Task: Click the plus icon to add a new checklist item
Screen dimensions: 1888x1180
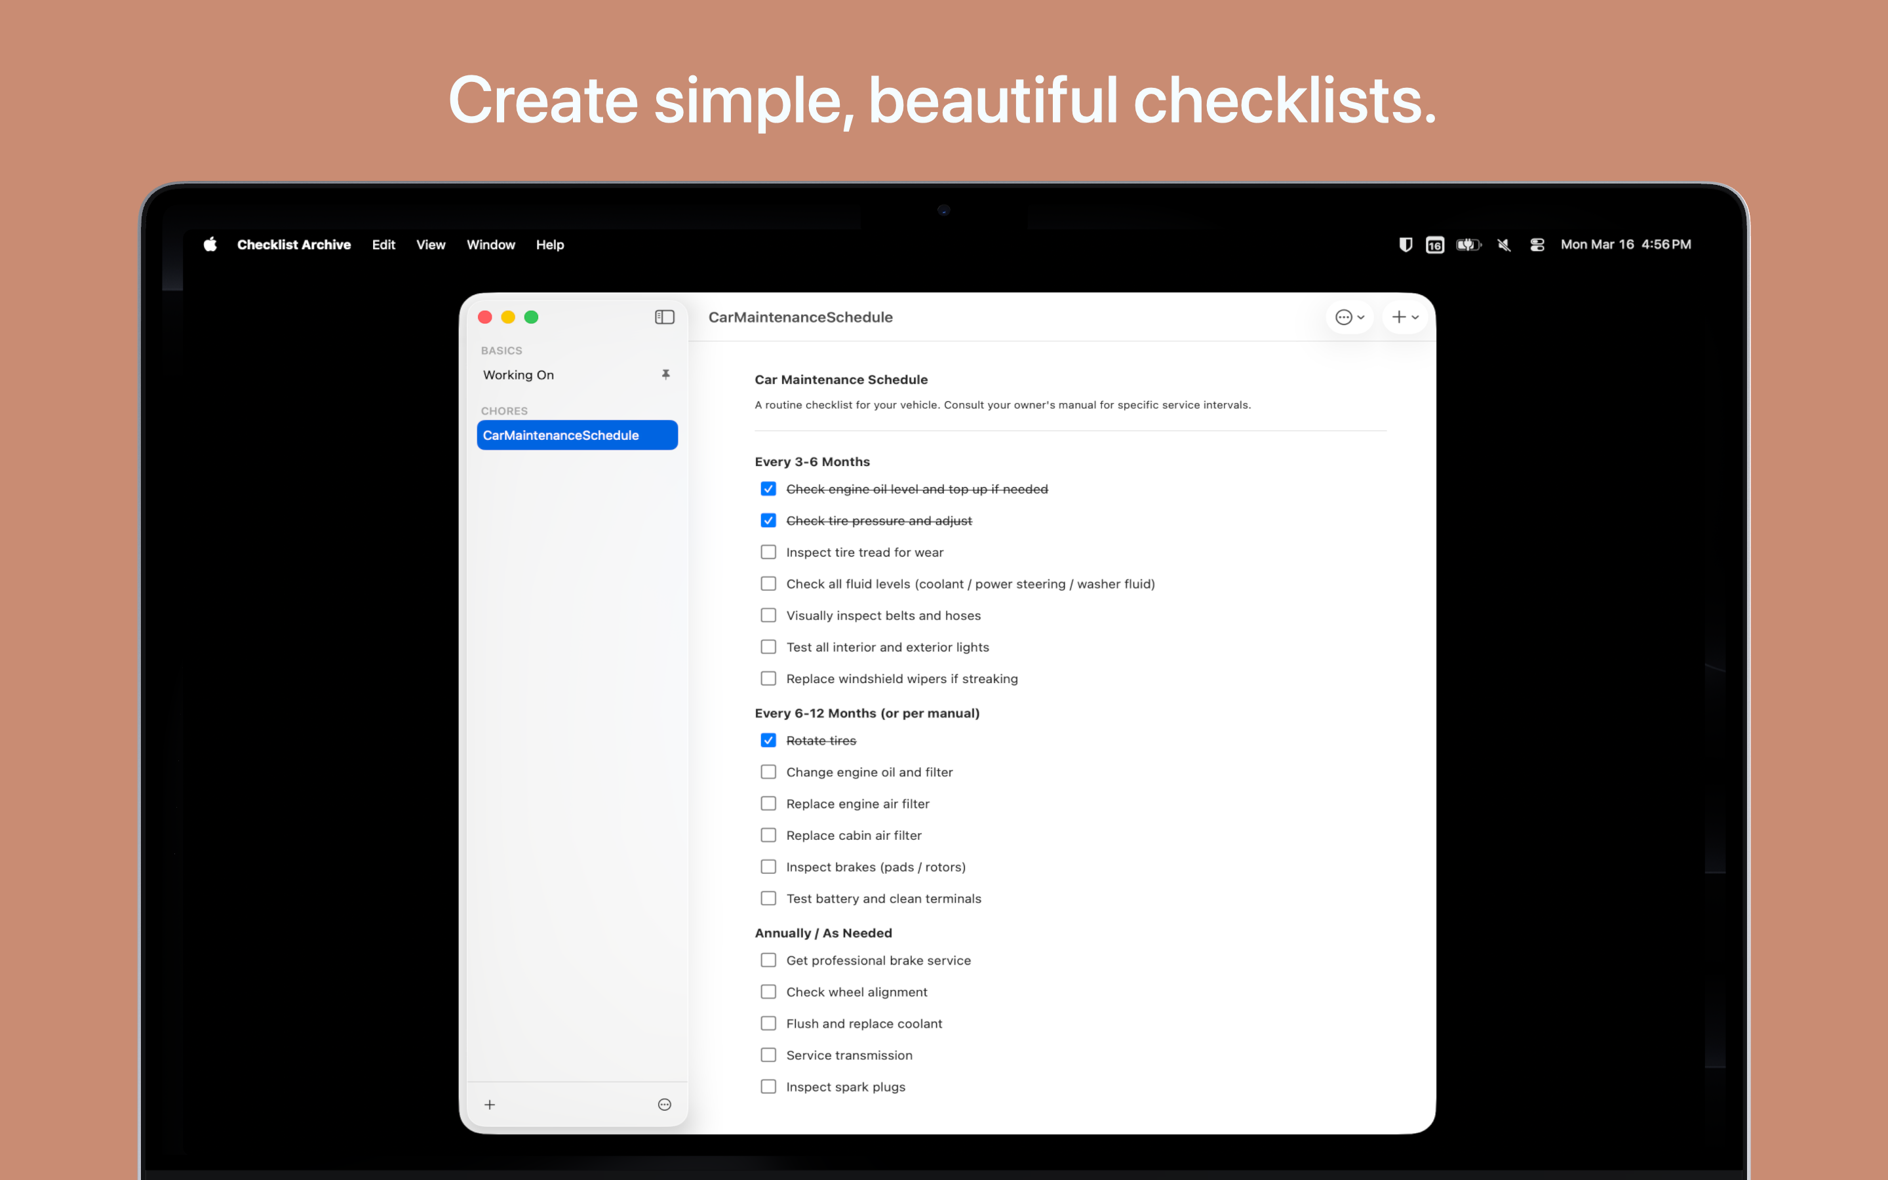Action: pyautogui.click(x=1399, y=317)
